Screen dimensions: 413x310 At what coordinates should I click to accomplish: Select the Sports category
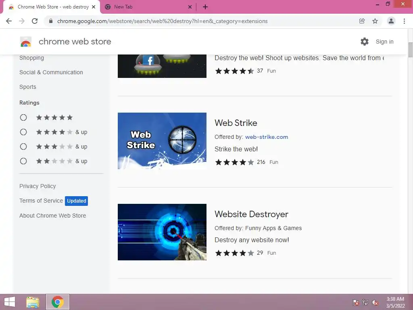coord(28,87)
